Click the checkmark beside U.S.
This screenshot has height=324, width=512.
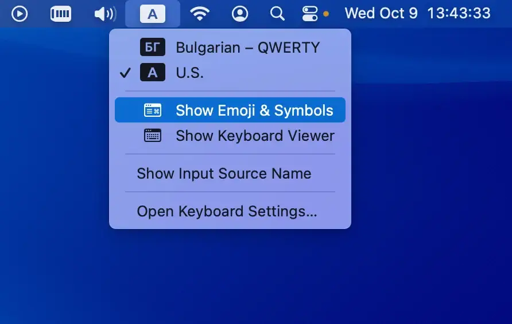coord(126,73)
